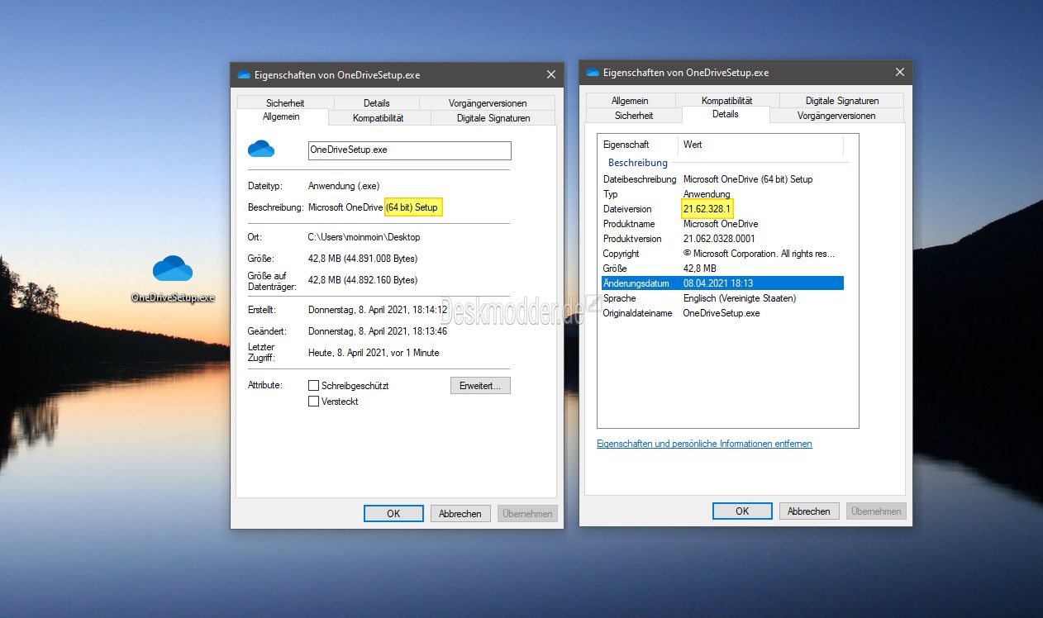Click Eigenschaften und persönliche Informationen entfernen link

[x=704, y=444]
